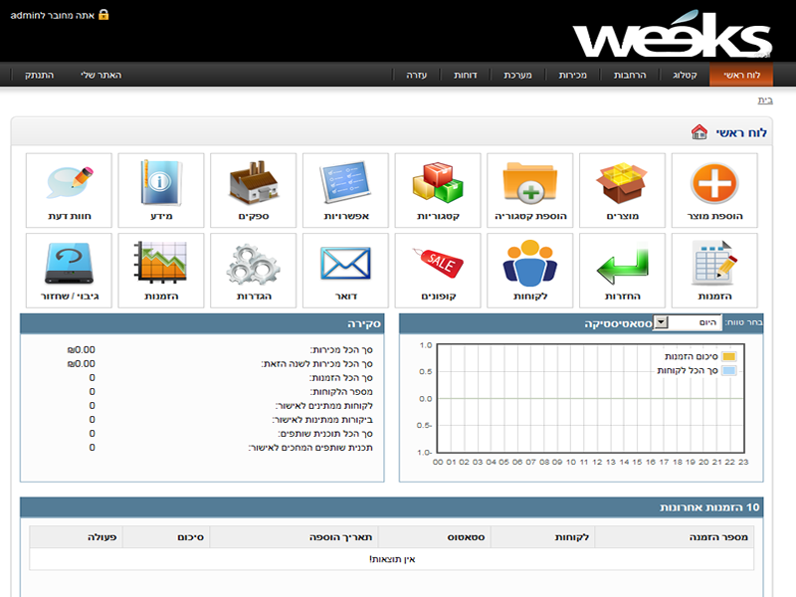Open 'הזמנות' spreadsheet with pencil icon
The width and height of the screenshot is (796, 597).
[x=714, y=263]
